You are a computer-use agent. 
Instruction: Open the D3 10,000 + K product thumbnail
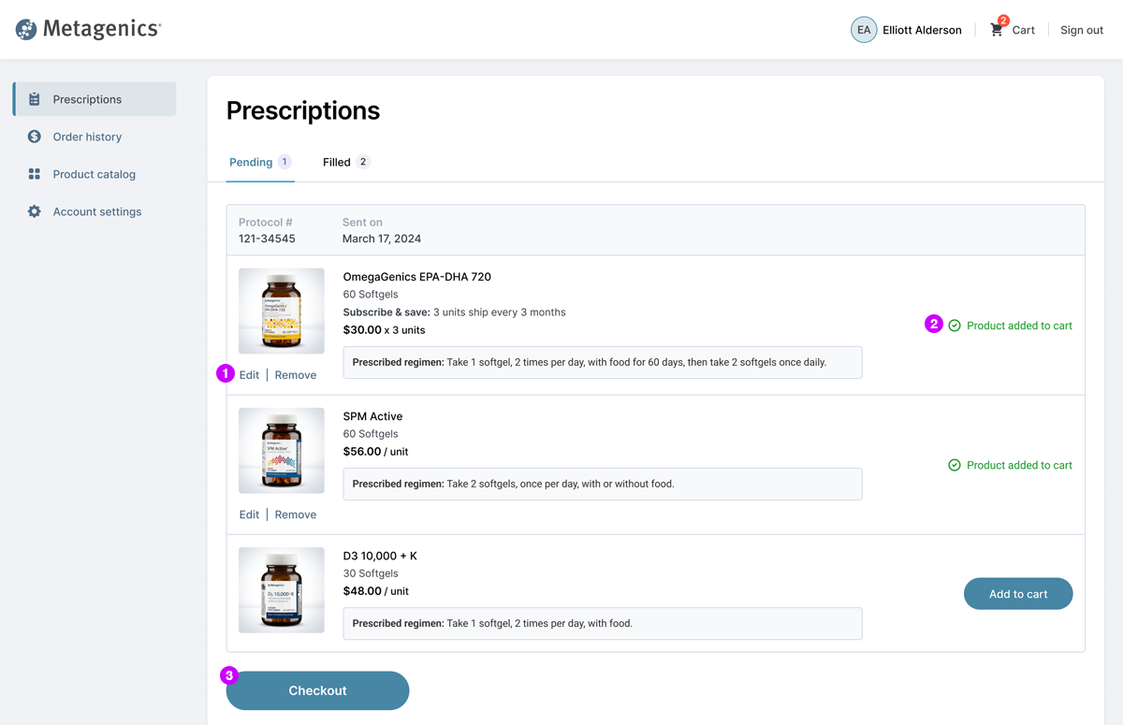[282, 590]
